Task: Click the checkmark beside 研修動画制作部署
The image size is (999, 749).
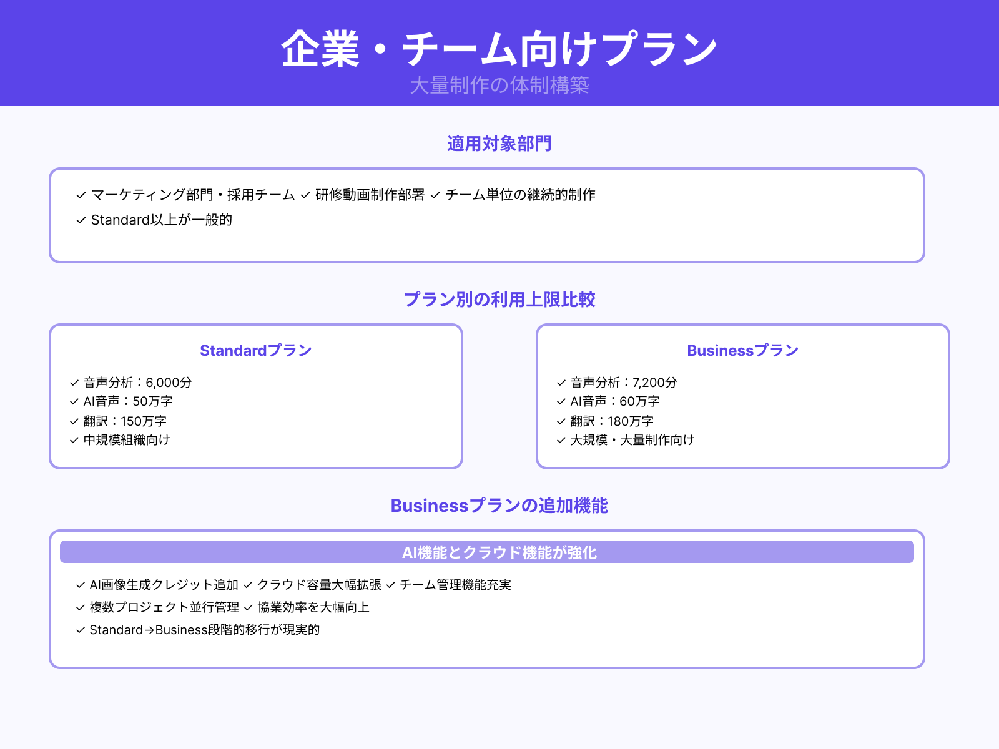Action: [x=304, y=195]
